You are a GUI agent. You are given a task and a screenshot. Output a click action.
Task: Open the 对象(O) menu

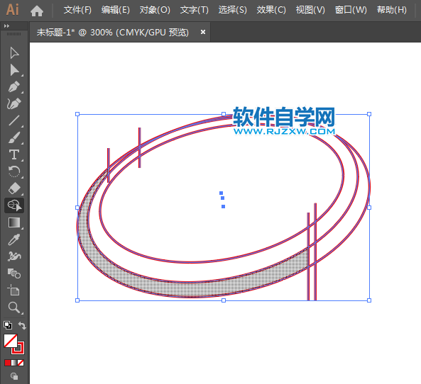pos(155,10)
